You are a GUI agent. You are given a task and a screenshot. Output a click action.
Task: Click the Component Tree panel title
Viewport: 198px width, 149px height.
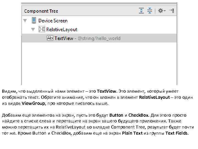[41, 11]
